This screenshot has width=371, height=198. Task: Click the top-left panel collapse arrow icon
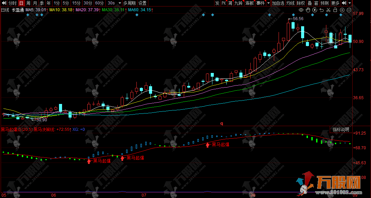pos(3,3)
